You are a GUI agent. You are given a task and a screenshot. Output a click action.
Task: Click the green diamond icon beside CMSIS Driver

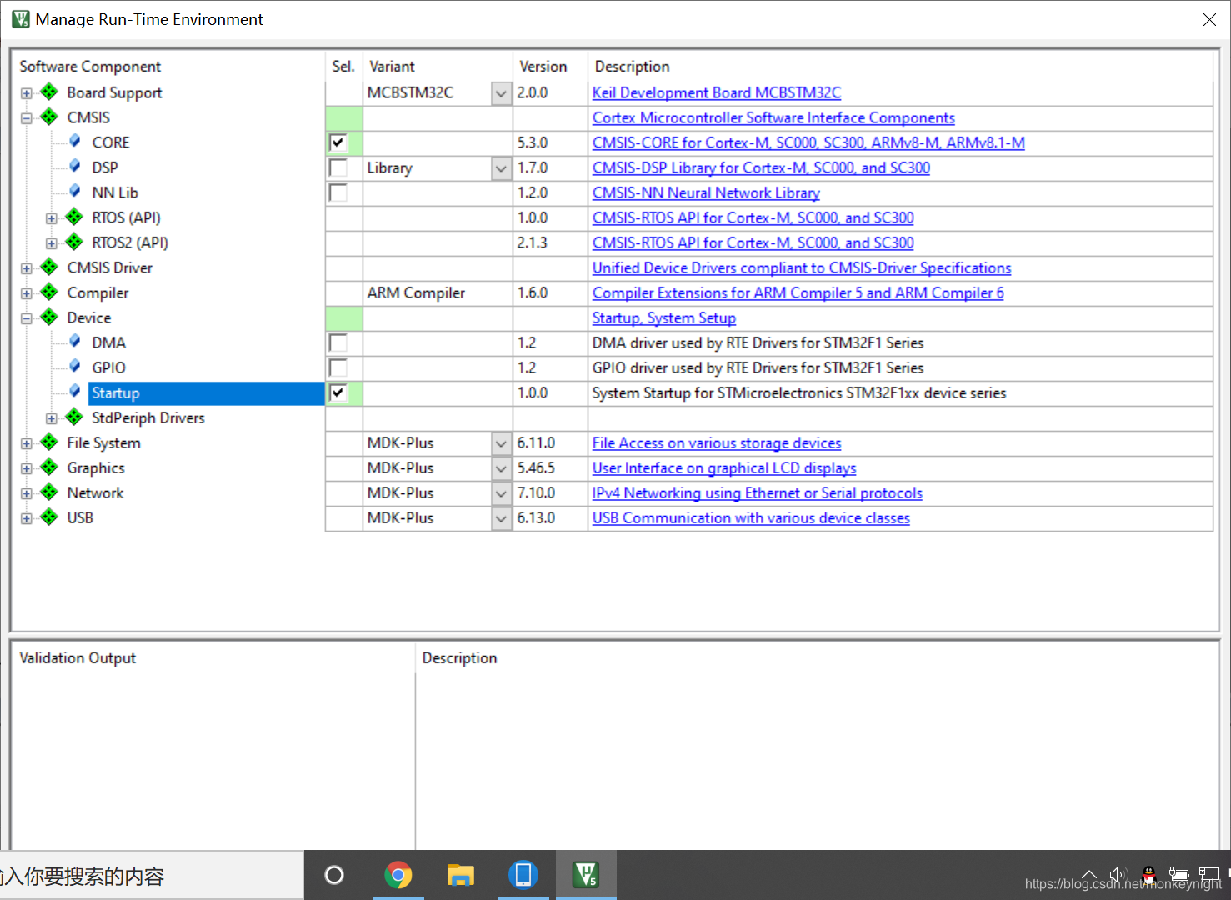pos(49,267)
